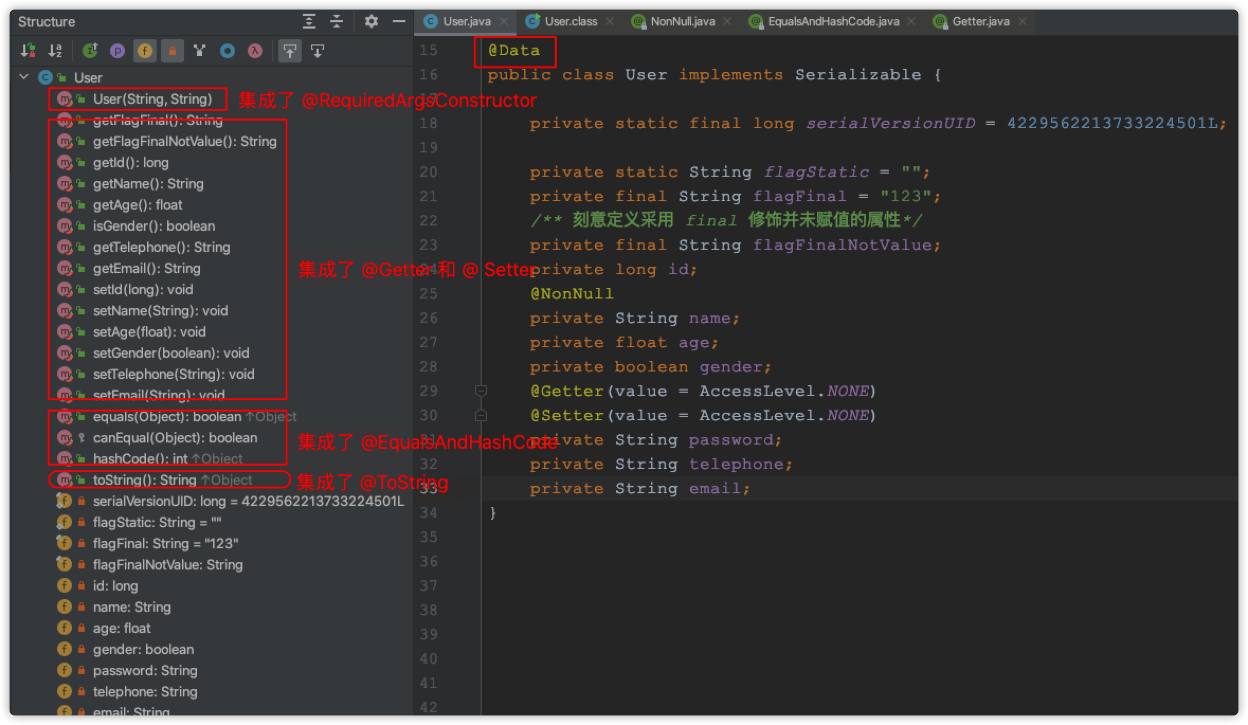
Task: Enable autoscroll to source button
Action: [290, 51]
